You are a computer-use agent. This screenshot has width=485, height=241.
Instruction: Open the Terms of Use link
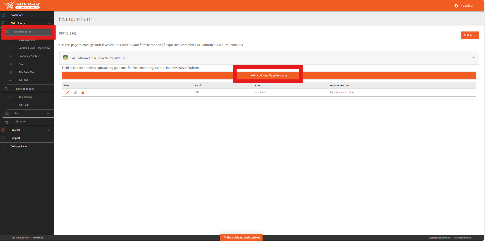pyautogui.click(x=38, y=238)
